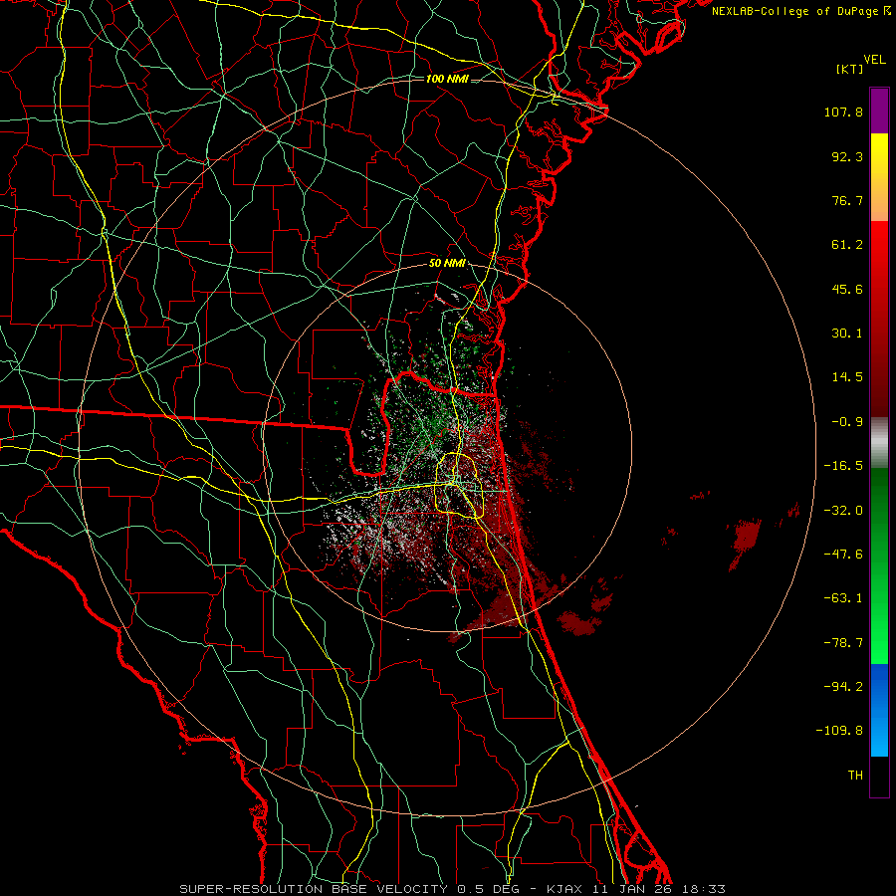
Task: Click the -94.2 velocity scale value
Action: tap(843, 686)
